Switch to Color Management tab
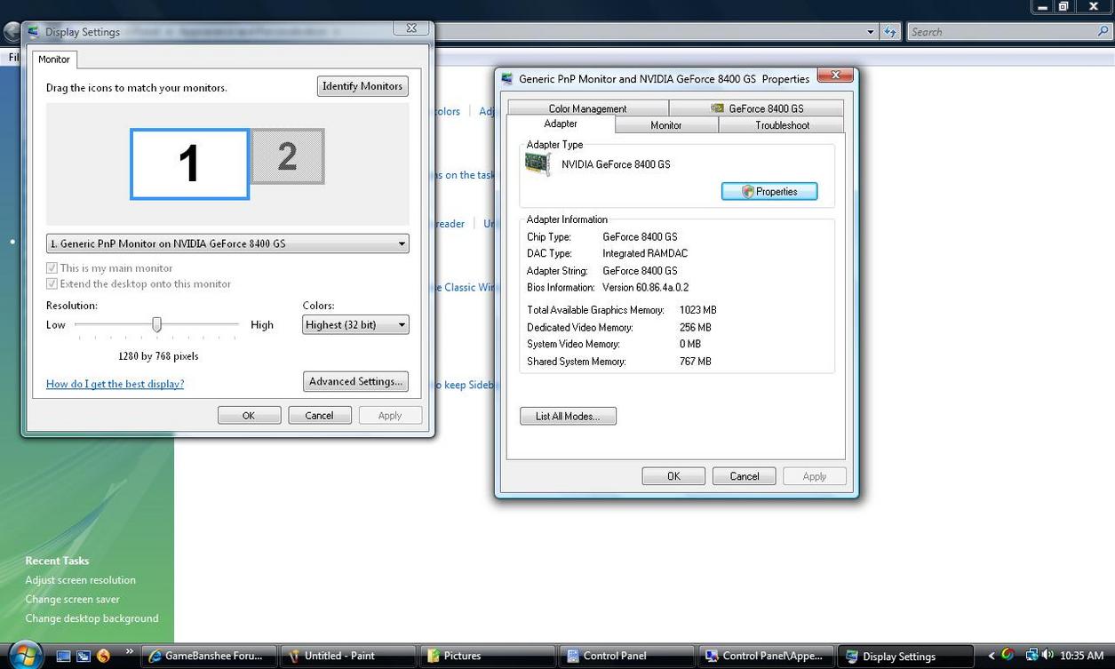 [x=587, y=108]
